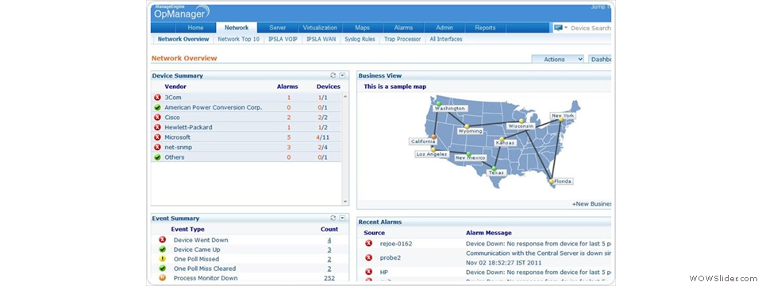
Task: Select the New Mexico map node
Action: pyautogui.click(x=468, y=153)
